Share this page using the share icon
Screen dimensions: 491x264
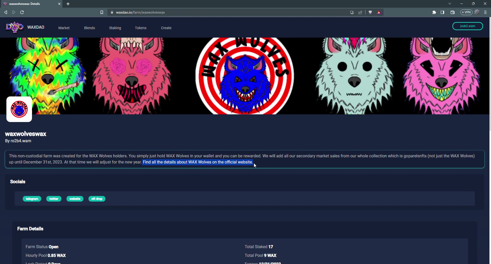click(x=360, y=12)
